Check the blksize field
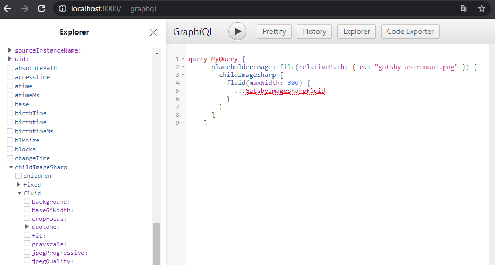Viewport: 495px width, 265px height. (10, 140)
